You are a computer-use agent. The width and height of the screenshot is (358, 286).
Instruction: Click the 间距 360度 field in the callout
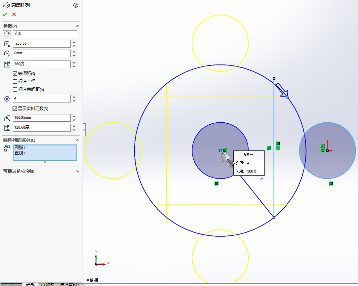tap(255, 171)
